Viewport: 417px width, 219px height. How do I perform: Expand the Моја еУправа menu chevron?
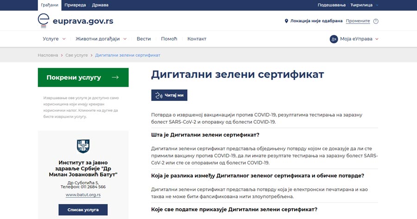point(377,39)
